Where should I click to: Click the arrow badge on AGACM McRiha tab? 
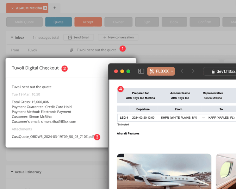(x=45, y=8)
